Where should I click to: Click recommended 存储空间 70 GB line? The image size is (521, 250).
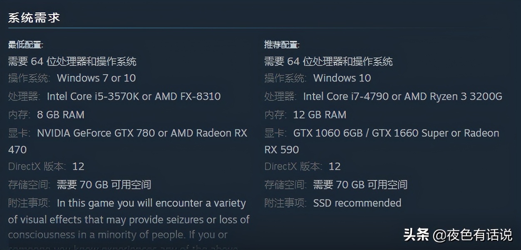point(336,185)
